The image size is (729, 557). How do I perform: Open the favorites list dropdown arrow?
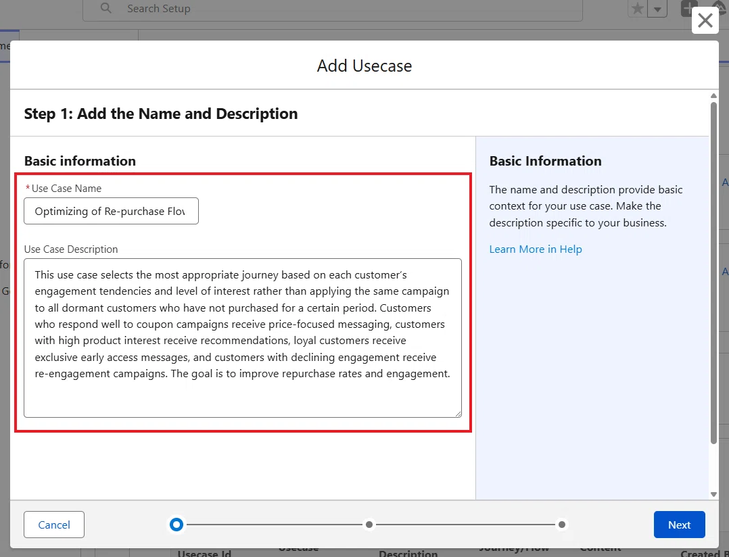[657, 9]
